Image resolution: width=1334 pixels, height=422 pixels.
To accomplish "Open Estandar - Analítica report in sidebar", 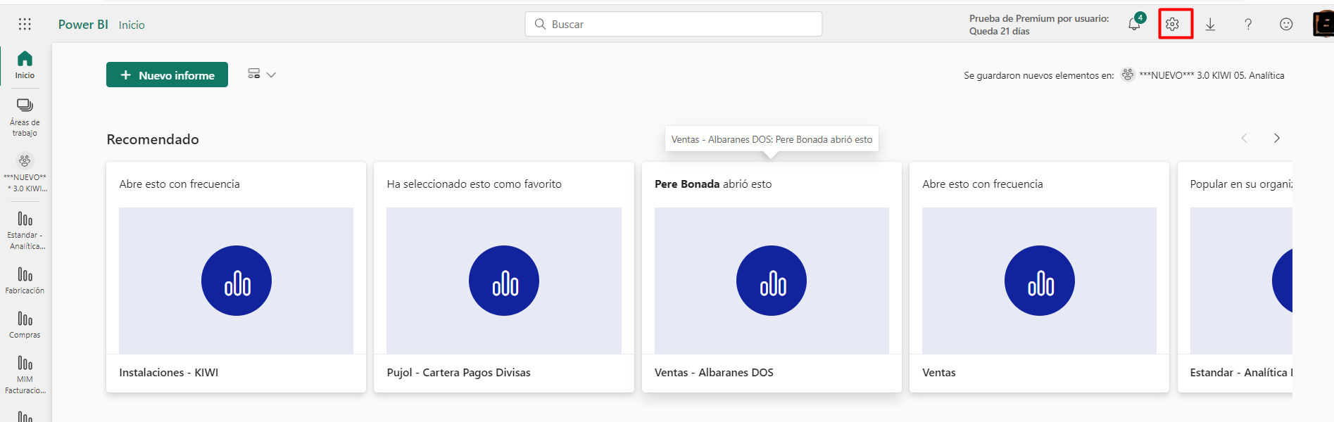I will (25, 231).
